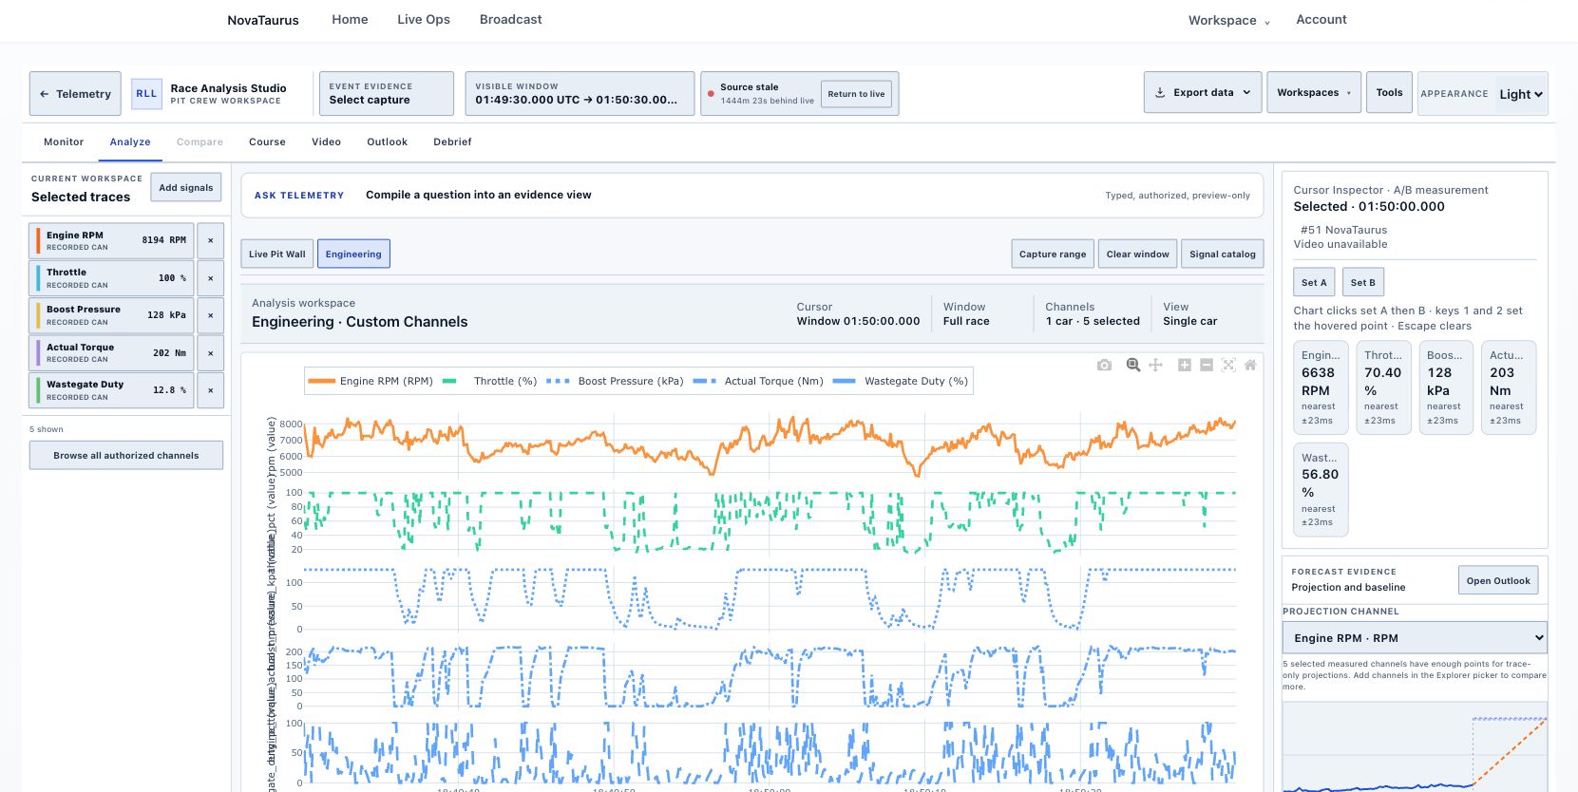
Task: Click the Ask Telemetry question field
Action: (x=752, y=195)
